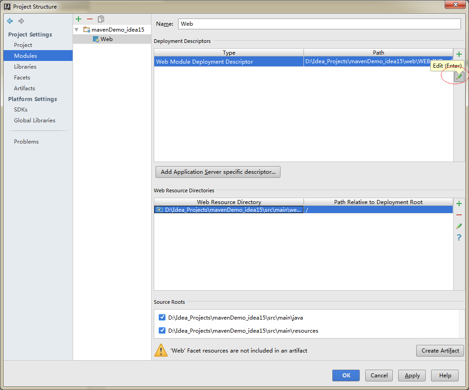This screenshot has width=469, height=390.
Task: Open help for web resource directories
Action: point(459,237)
